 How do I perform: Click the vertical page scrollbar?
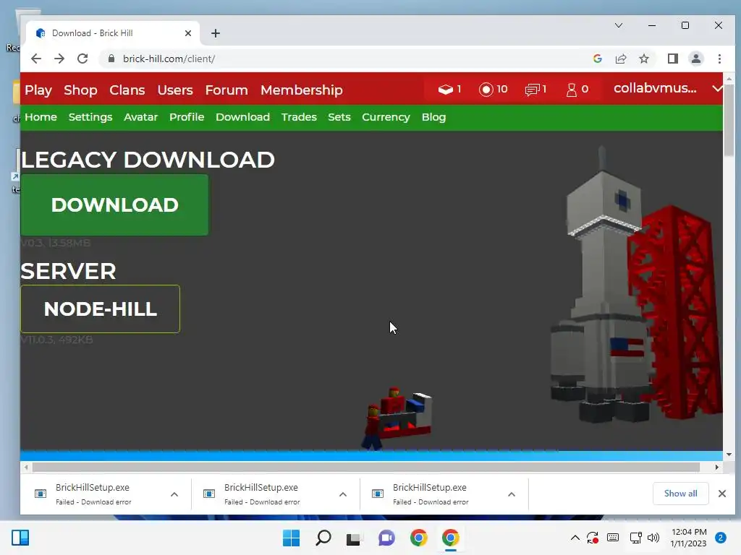(x=729, y=121)
